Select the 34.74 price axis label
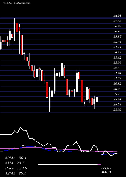Viewport: 126px width, 177px height. point(117,47)
